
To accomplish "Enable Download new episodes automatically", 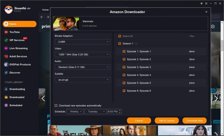I will point(56,106).
